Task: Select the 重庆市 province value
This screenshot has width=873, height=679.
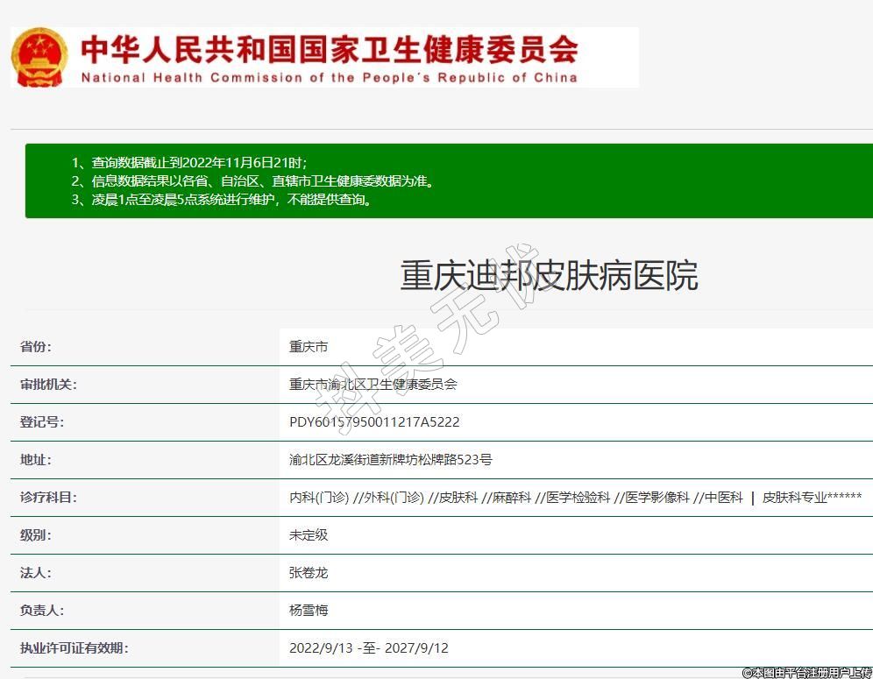Action: (309, 347)
